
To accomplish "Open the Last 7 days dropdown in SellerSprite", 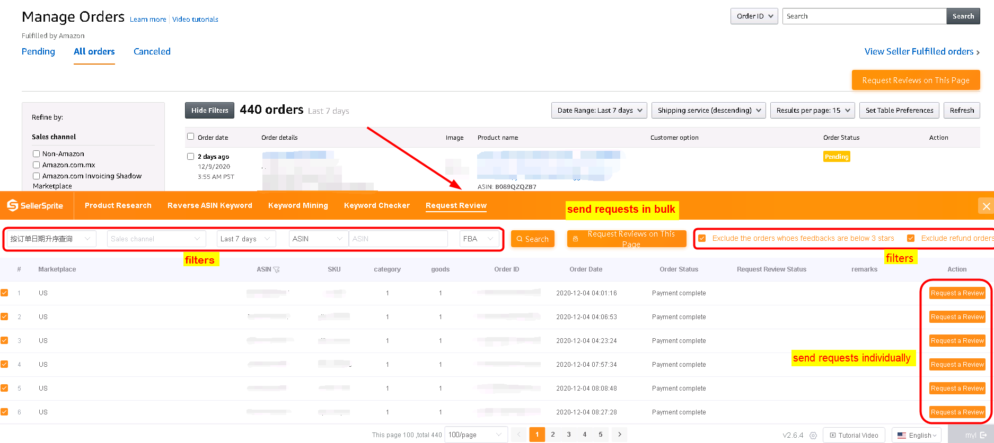I will 246,239.
